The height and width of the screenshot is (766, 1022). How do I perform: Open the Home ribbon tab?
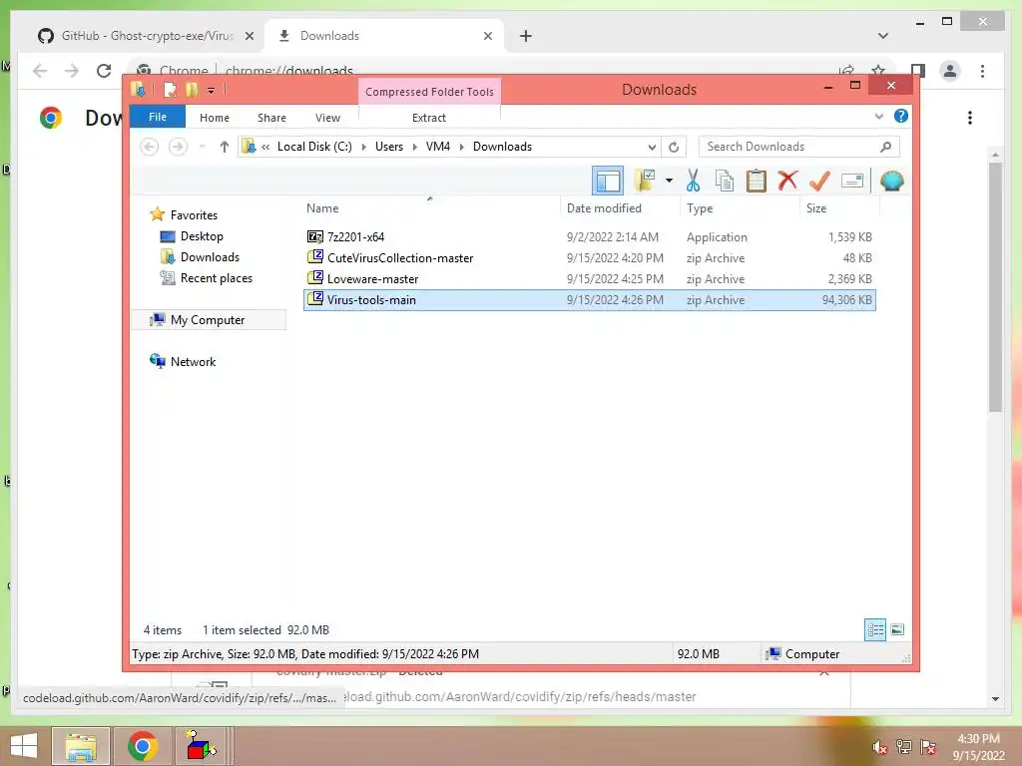pos(215,118)
